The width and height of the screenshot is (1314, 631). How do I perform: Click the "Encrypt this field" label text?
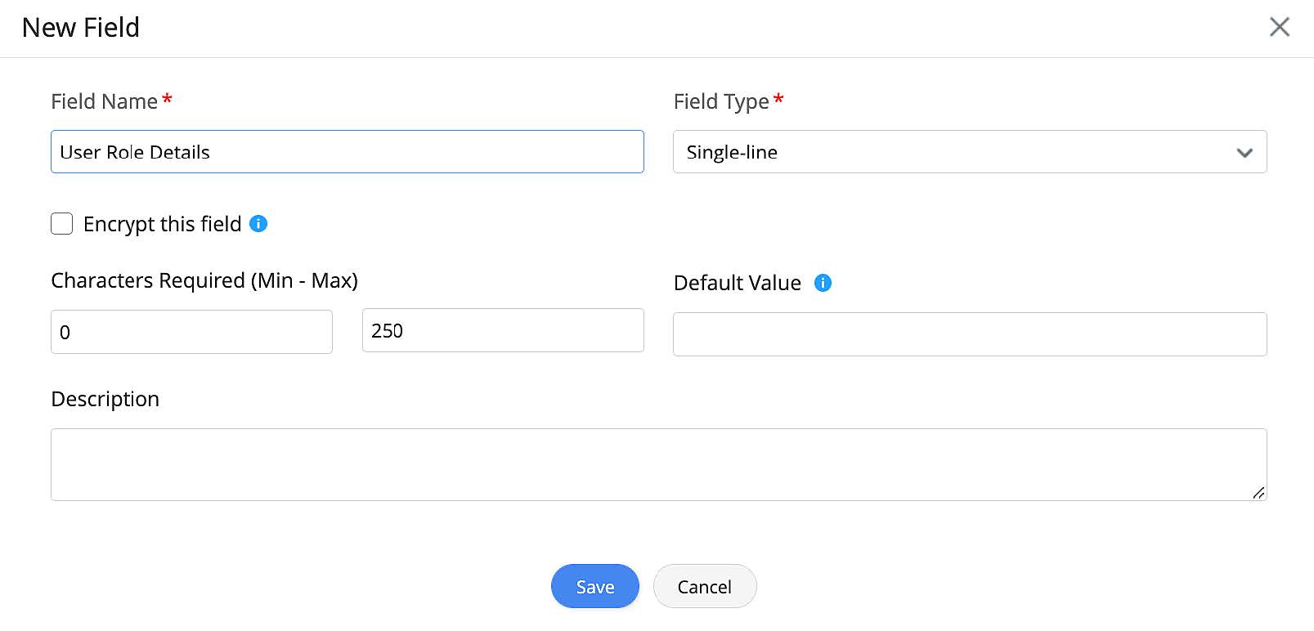click(162, 224)
